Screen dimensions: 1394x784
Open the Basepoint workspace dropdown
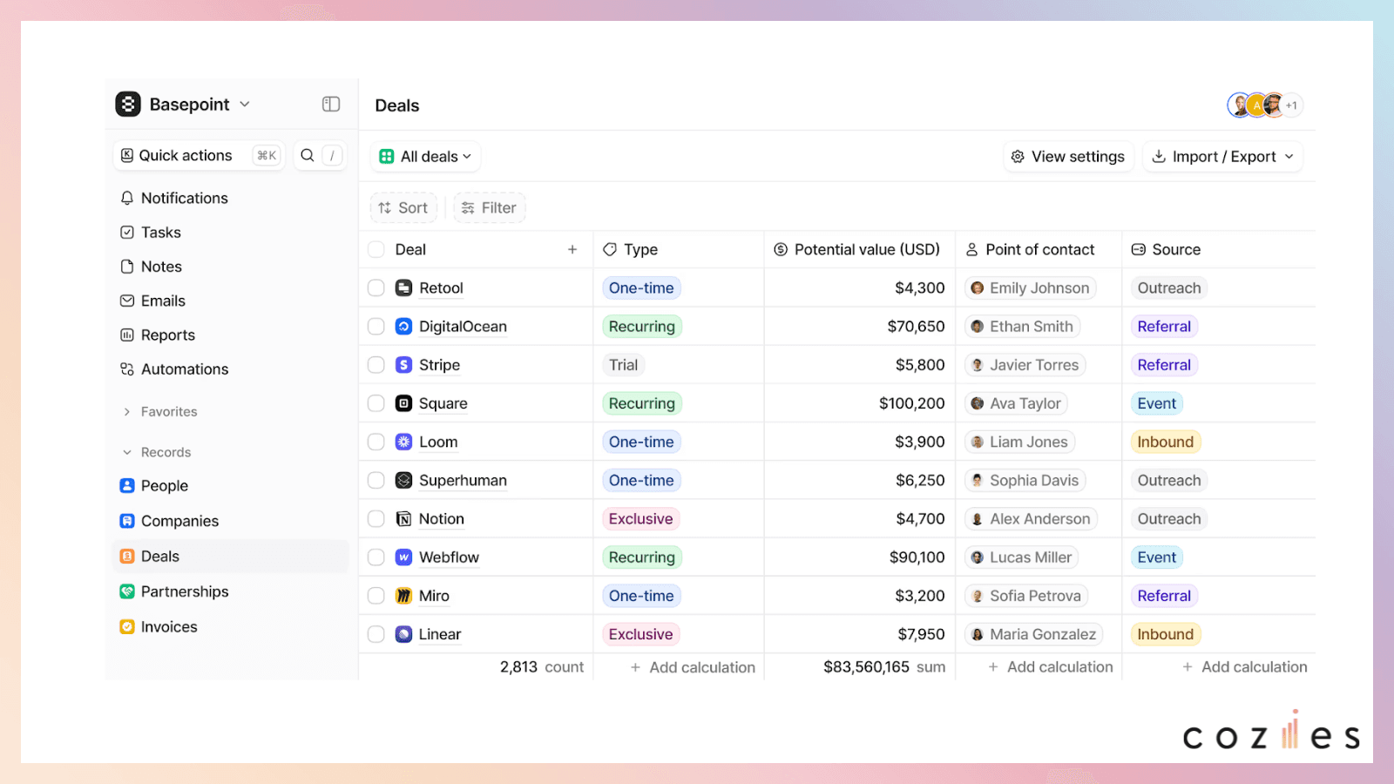(245, 105)
